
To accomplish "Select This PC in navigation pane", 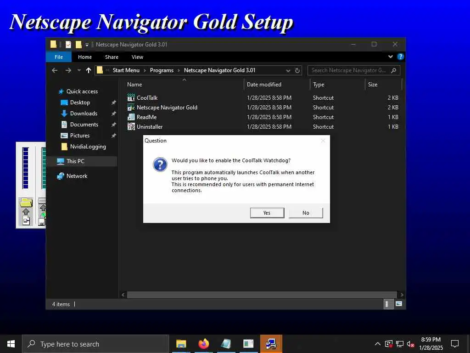I will click(75, 161).
